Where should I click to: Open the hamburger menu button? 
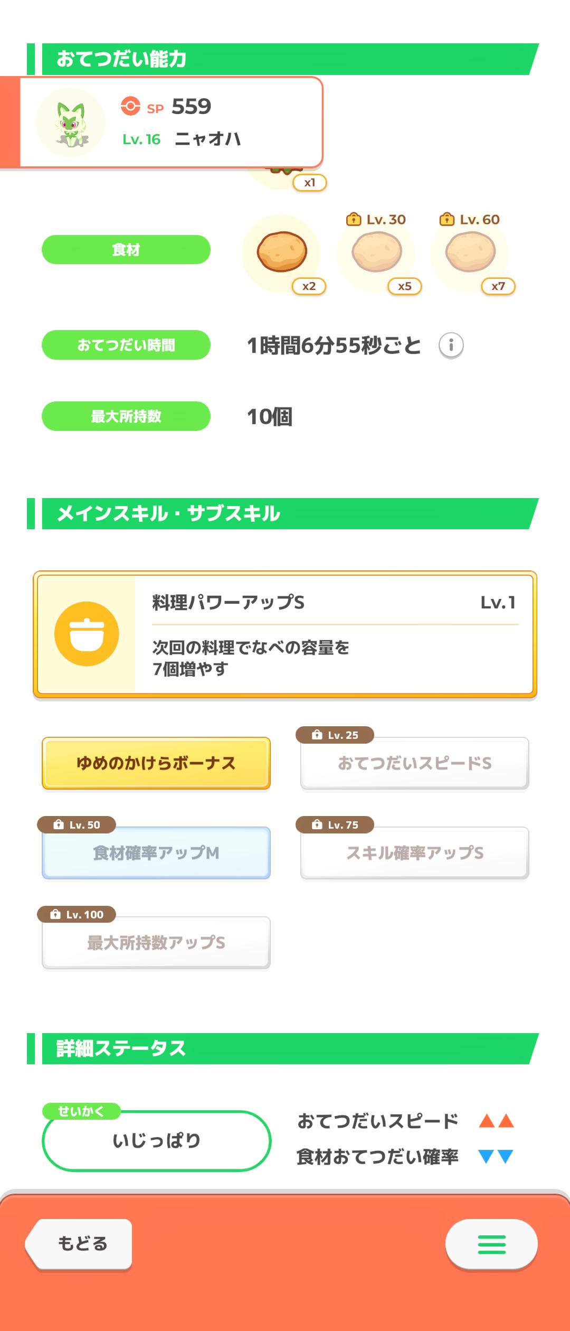tap(491, 1244)
